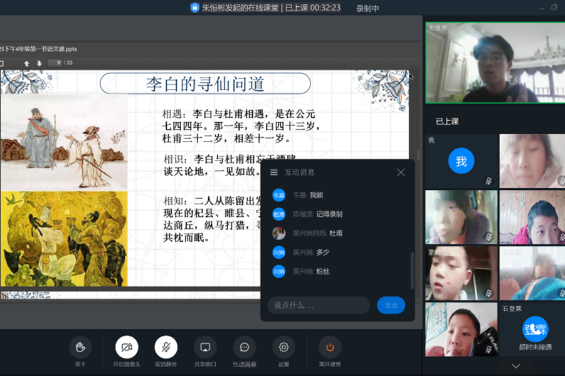565x376 pixels.
Task: Click the slide page number field
Action: coord(57,63)
